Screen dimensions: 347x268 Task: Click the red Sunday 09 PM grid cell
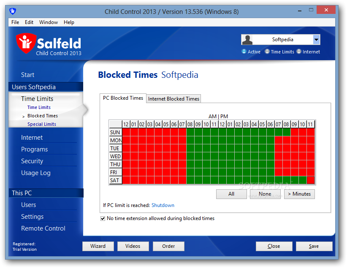(295, 133)
